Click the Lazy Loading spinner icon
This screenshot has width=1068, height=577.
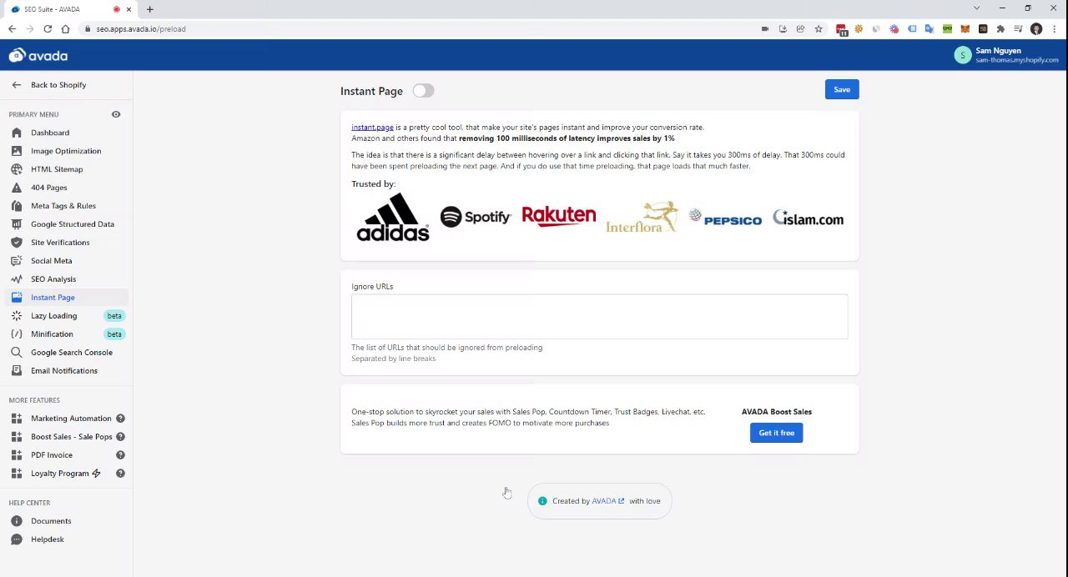click(17, 316)
